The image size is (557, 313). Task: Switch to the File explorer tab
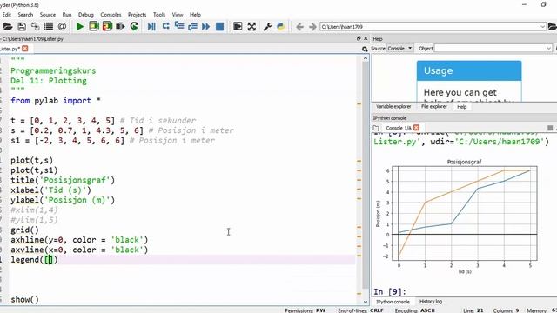tap(433, 106)
